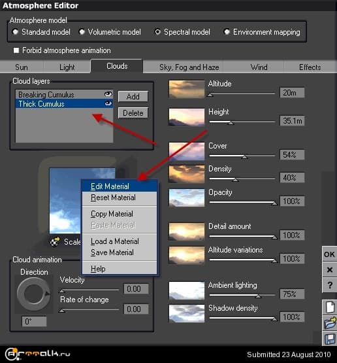Image resolution: width=337 pixels, height=363 pixels.
Task: Click the Shadow density preview thumbnail
Action: [187, 313]
